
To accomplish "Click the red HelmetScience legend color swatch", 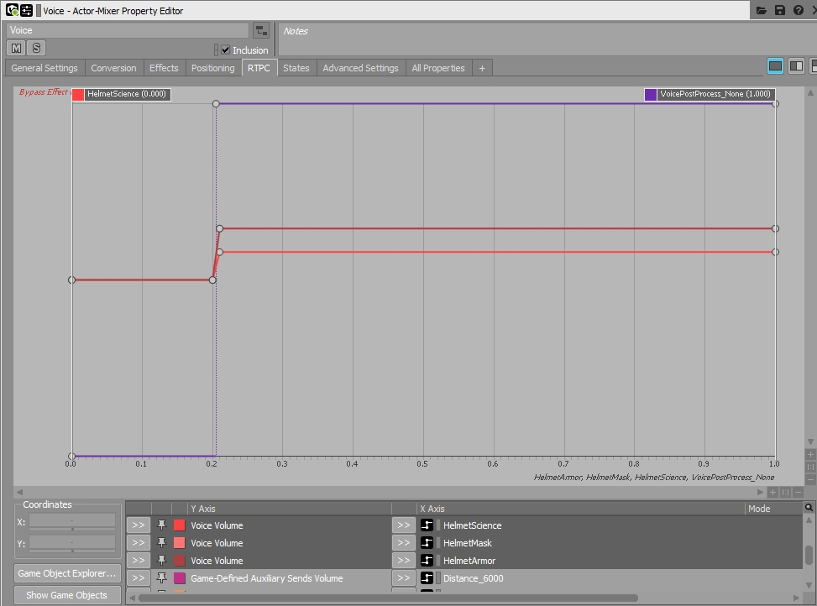I will [x=78, y=94].
